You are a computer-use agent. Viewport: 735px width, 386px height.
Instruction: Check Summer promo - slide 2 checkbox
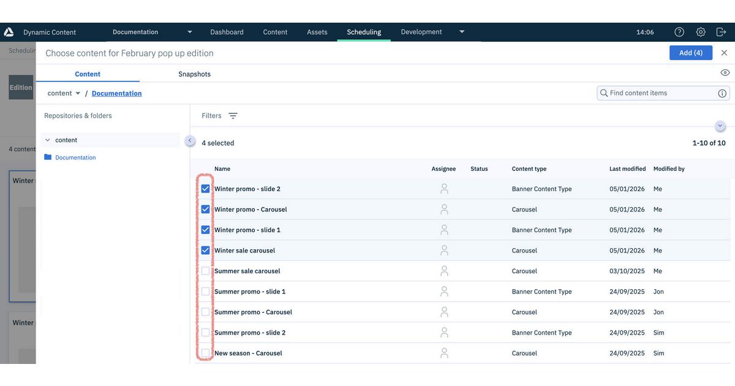click(205, 333)
